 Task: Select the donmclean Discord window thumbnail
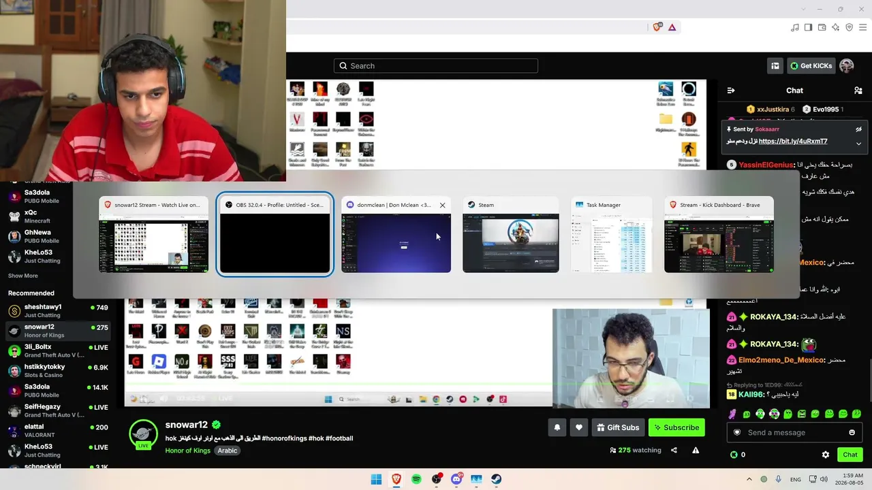pos(396,234)
